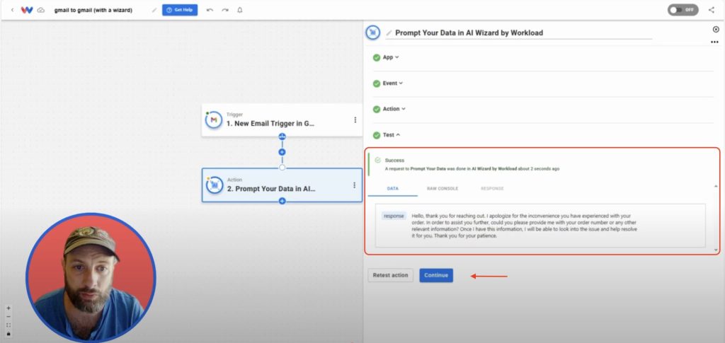Click the workflow name 'gmail to gmail (with a wizard)'
This screenshot has width=725, height=343.
pyautogui.click(x=93, y=10)
